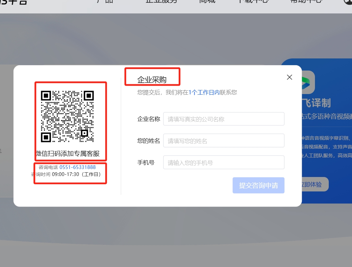Image resolution: width=352 pixels, height=267 pixels.
Task: Click the WeChat customer service QR code
Action: (67, 116)
